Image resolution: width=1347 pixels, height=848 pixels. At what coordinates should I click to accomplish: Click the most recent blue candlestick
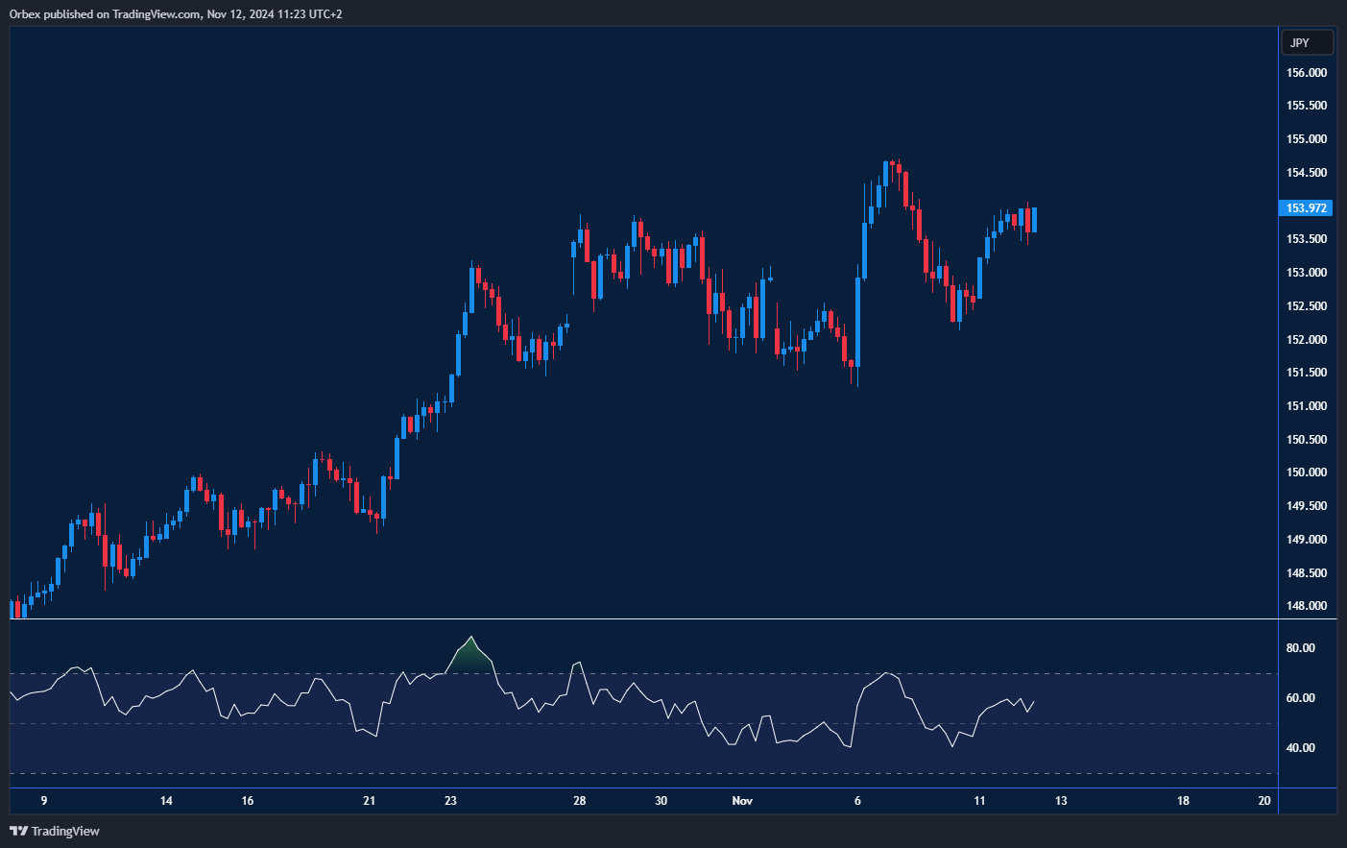pos(1034,220)
